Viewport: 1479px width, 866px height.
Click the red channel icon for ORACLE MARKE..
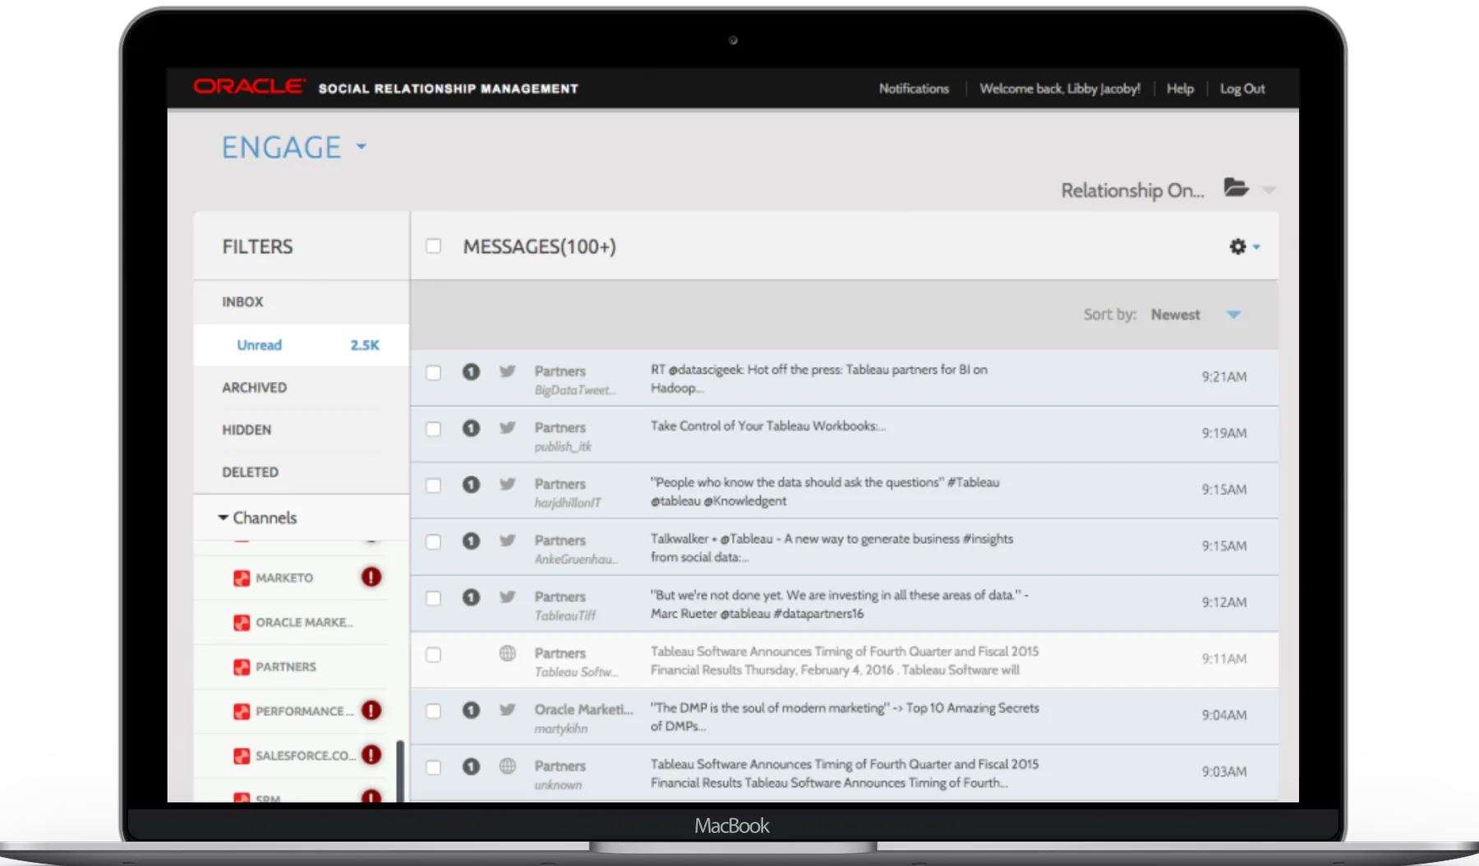242,623
